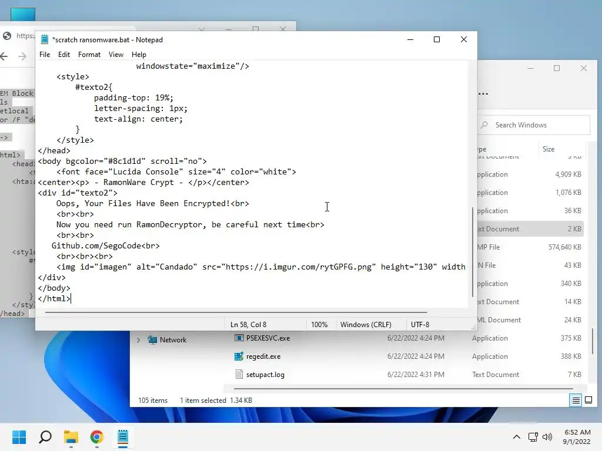Open the Help menu in Notepad
Image resolution: width=602 pixels, height=451 pixels.
[139, 55]
